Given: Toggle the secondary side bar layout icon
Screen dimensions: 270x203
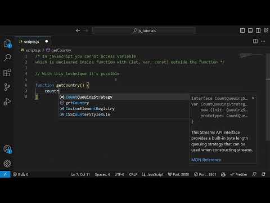Looking at the screenshot, I should click(258, 30).
